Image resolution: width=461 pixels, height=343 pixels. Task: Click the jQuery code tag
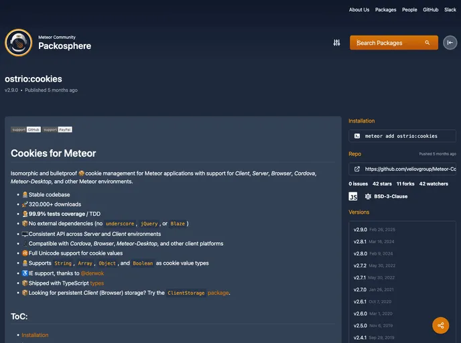[149, 224]
